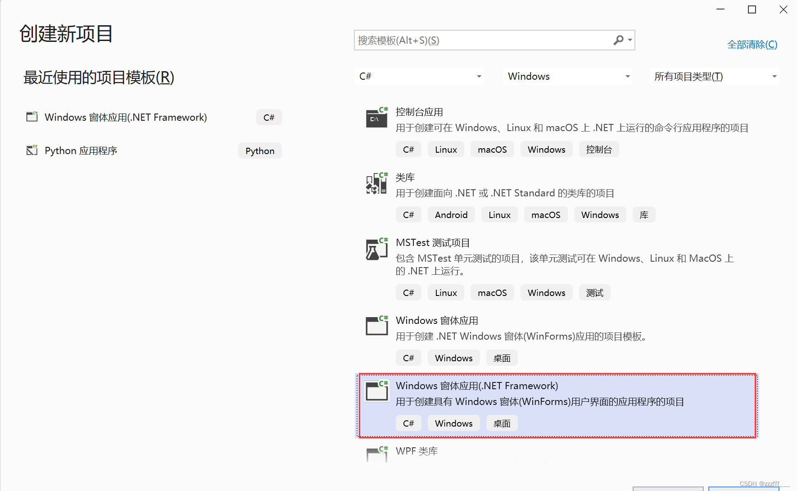Click the macOS tag under 类库
Image resolution: width=797 pixels, height=491 pixels.
(546, 214)
